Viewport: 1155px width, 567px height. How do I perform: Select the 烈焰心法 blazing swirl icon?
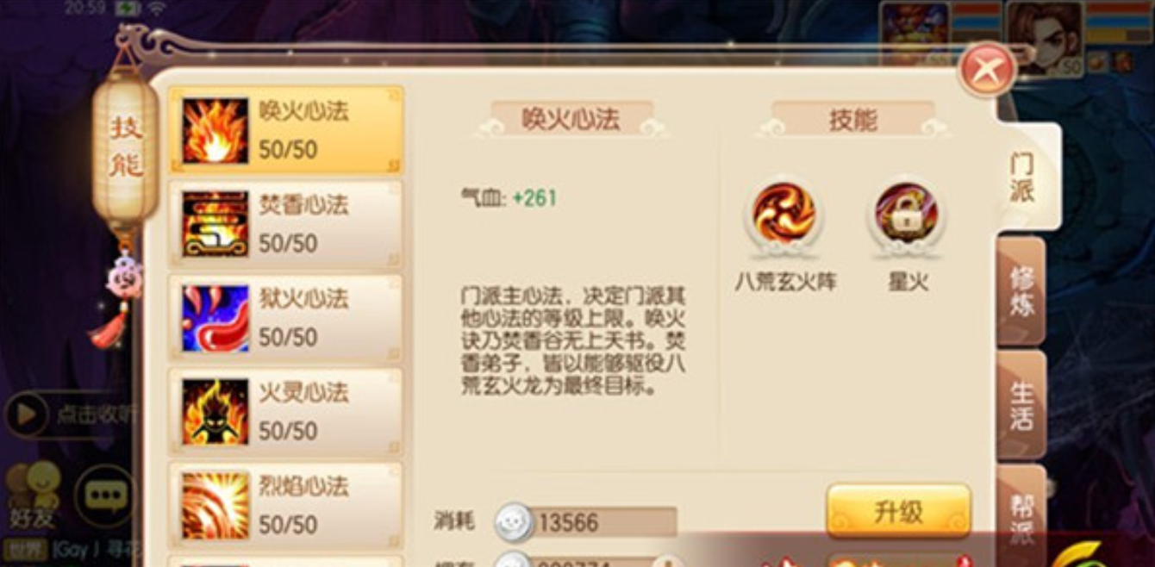tap(215, 506)
